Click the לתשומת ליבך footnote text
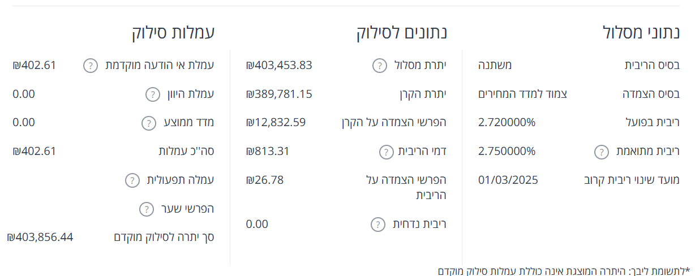Viewport: 695px width, 276px height. (561, 271)
